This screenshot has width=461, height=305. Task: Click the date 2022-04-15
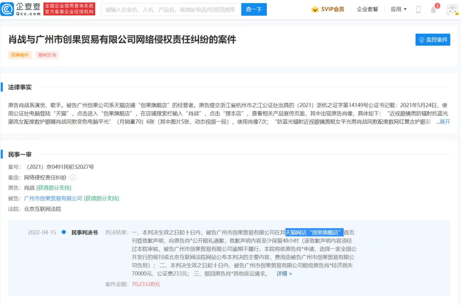(x=42, y=232)
